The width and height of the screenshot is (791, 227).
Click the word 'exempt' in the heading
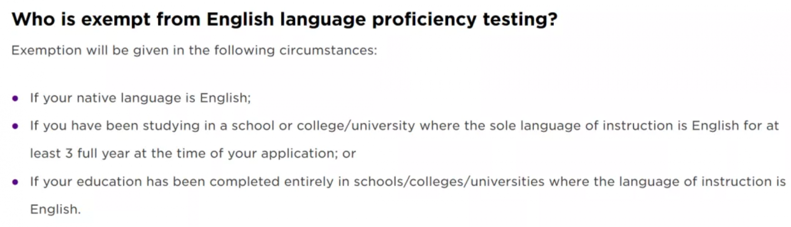(x=116, y=19)
